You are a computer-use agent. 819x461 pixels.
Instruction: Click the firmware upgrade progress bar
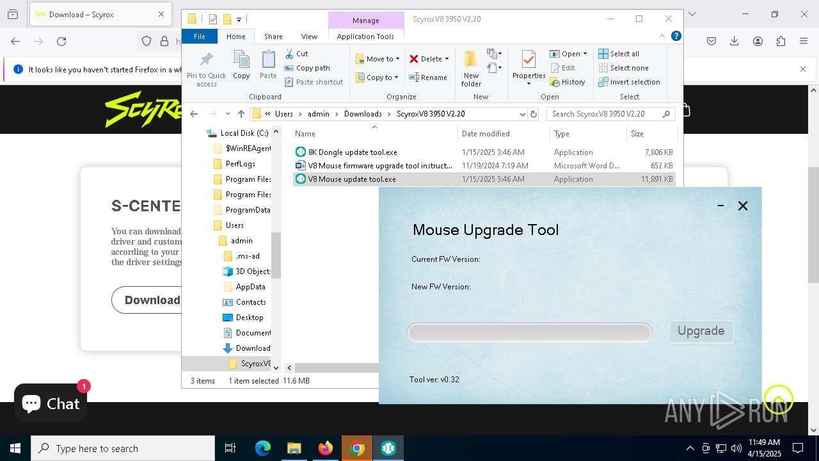click(x=530, y=332)
